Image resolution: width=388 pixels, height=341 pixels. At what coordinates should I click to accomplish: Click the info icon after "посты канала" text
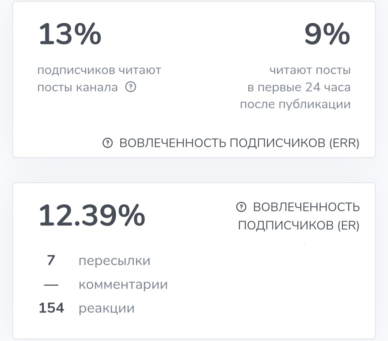pyautogui.click(x=130, y=87)
